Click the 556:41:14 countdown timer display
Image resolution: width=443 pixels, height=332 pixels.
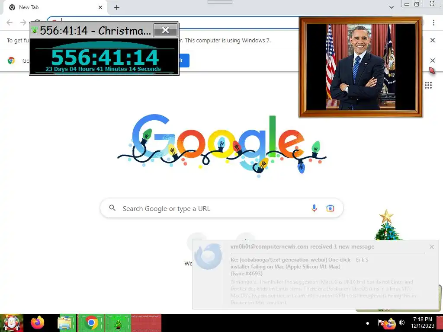(105, 57)
